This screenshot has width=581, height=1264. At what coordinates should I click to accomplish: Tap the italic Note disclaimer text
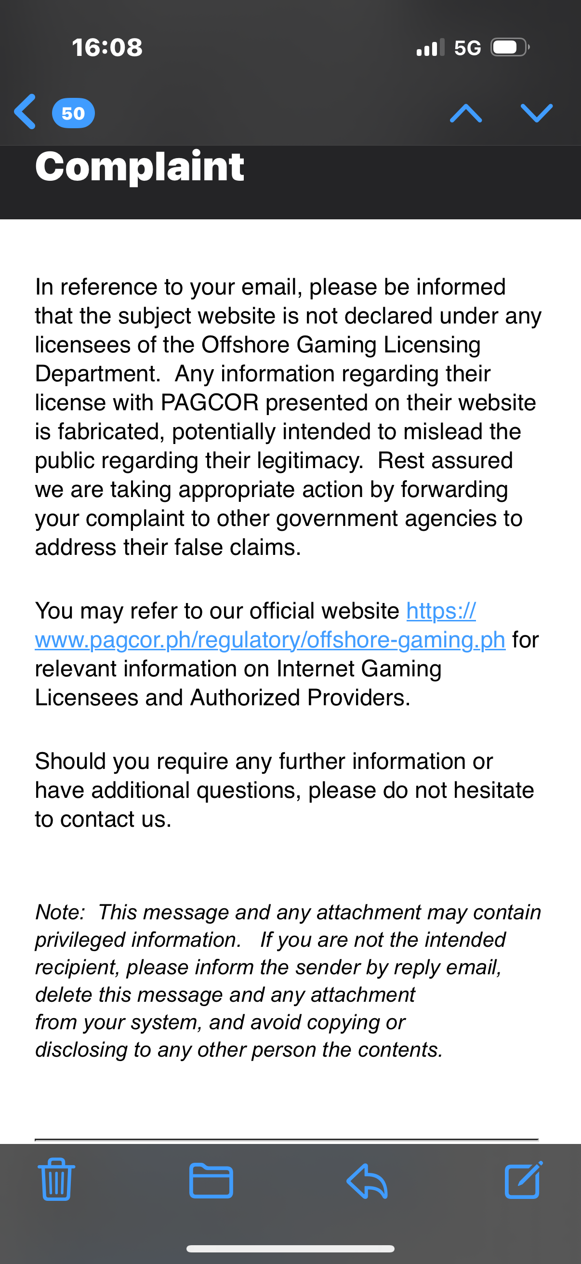coord(288,981)
